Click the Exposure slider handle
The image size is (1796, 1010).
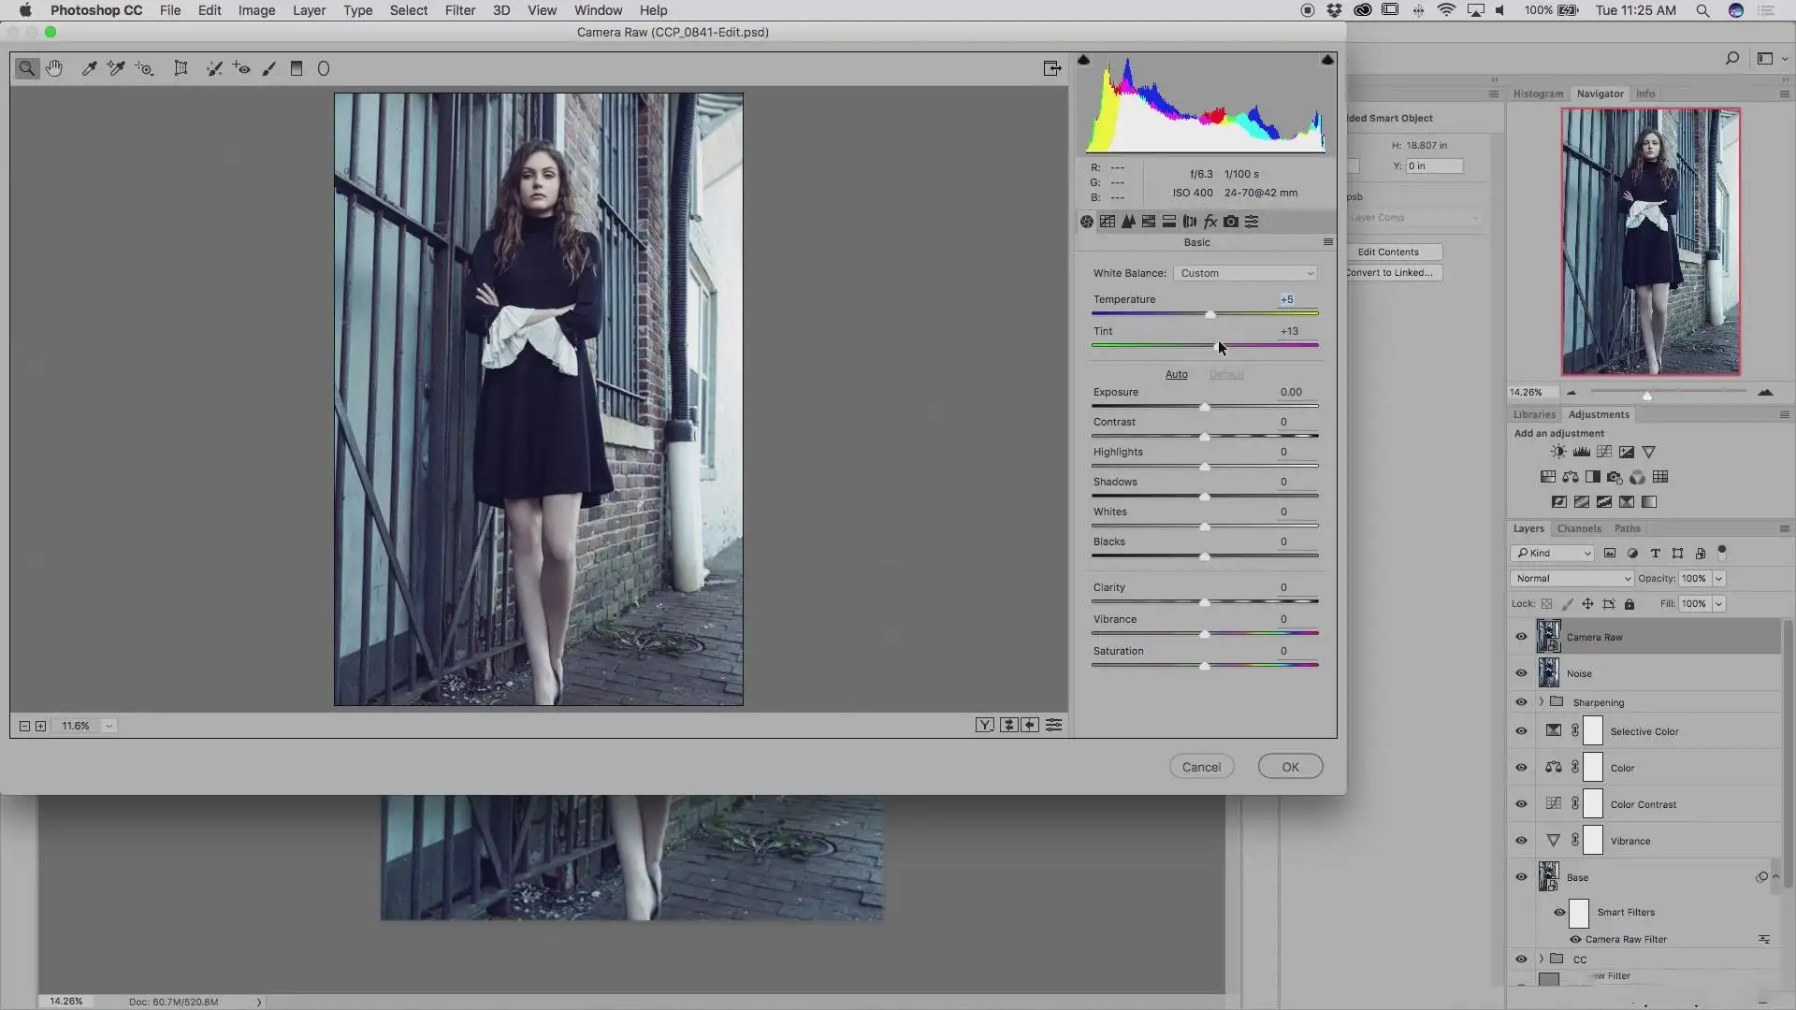tap(1205, 407)
